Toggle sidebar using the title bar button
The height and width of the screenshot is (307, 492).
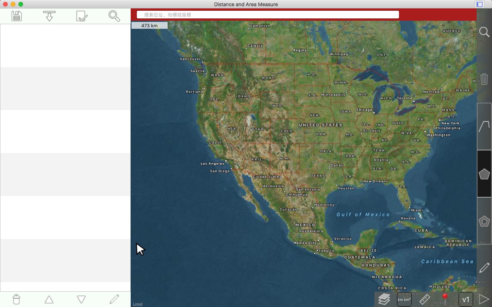coord(479,4)
